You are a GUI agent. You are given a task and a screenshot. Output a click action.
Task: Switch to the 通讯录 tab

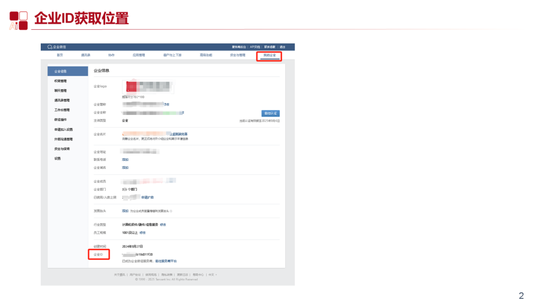point(85,55)
